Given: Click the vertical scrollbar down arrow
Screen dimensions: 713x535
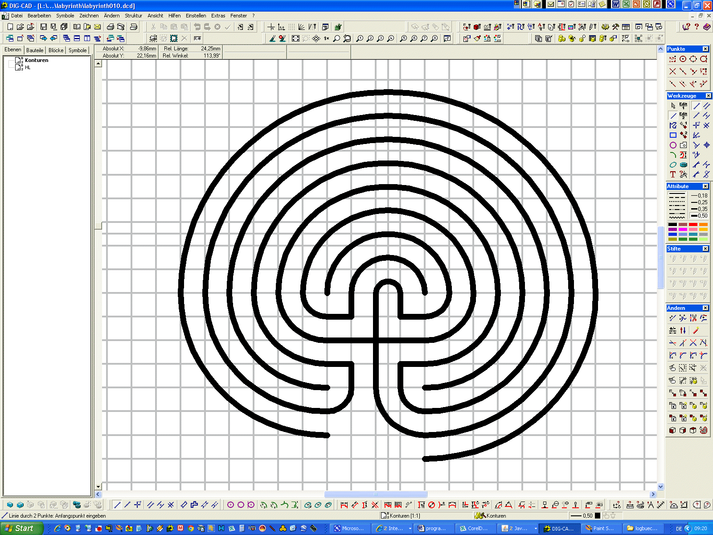Looking at the screenshot, I should point(661,487).
